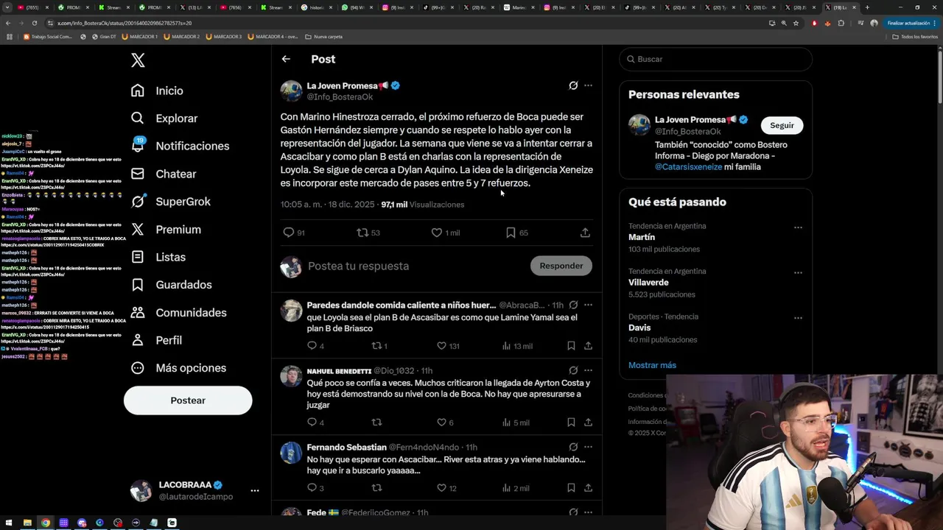Open Fernando Sebastian profile avatar
This screenshot has width=943, height=530.
pos(291,453)
